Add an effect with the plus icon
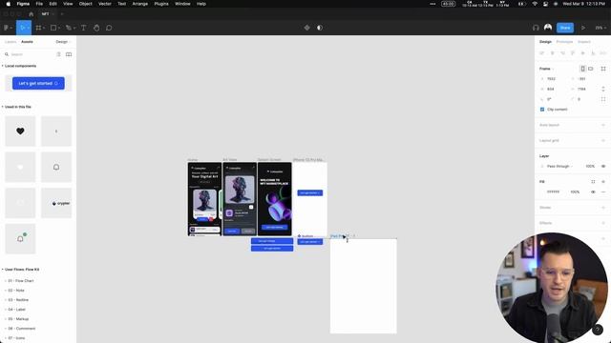Screen dimensions: 611x343 pos(603,223)
